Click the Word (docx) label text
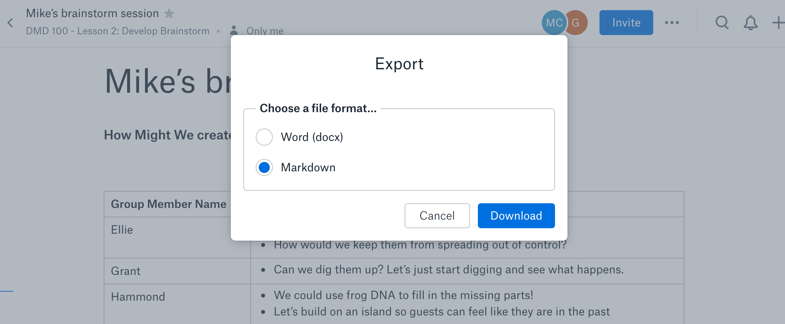785x324 pixels. 312,137
